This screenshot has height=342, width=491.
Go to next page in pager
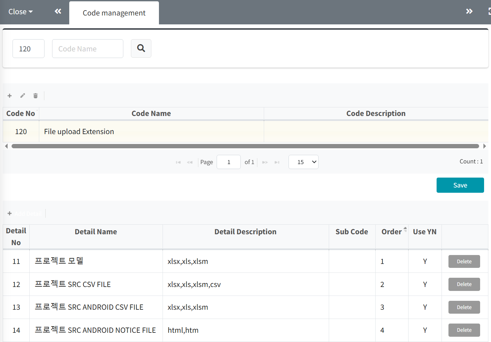[x=265, y=162]
